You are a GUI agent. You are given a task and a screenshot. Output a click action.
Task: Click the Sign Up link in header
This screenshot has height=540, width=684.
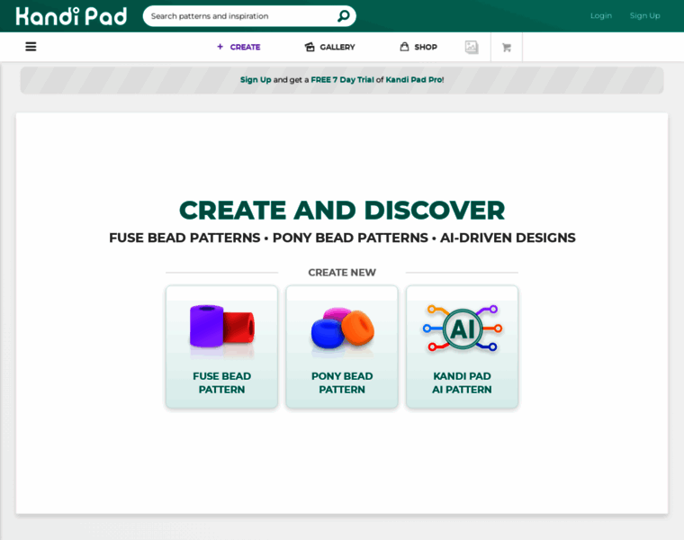click(644, 15)
